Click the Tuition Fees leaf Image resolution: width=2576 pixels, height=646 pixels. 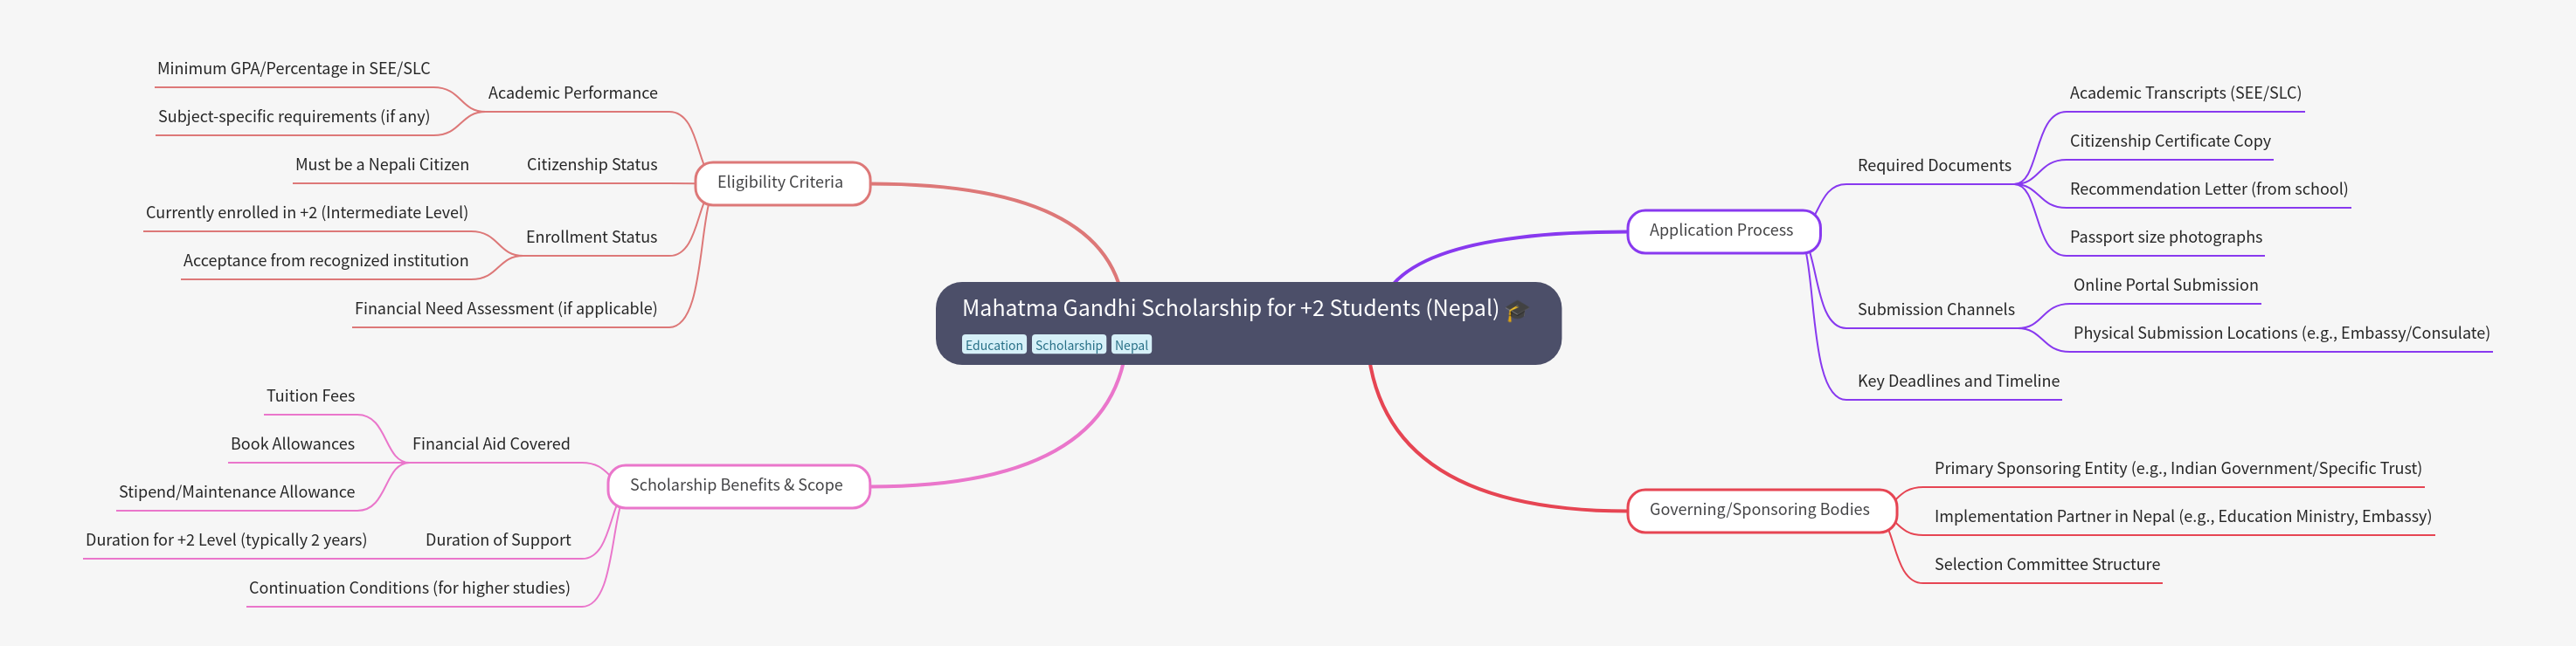point(310,396)
